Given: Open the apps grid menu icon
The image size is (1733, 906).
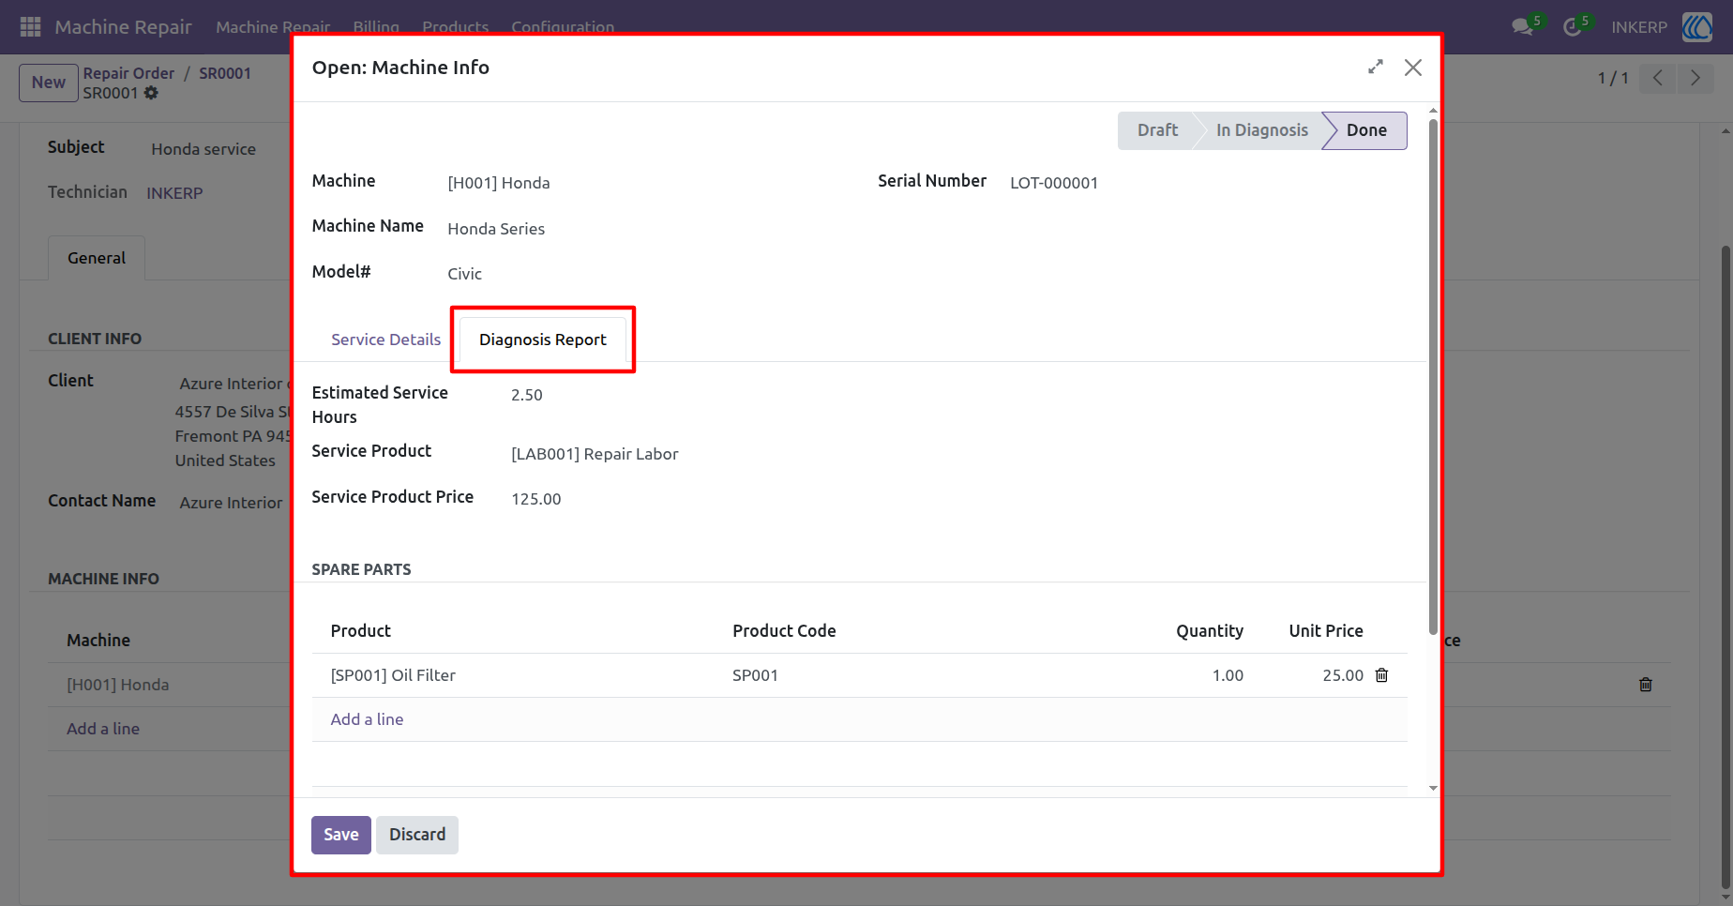Looking at the screenshot, I should pyautogui.click(x=30, y=27).
